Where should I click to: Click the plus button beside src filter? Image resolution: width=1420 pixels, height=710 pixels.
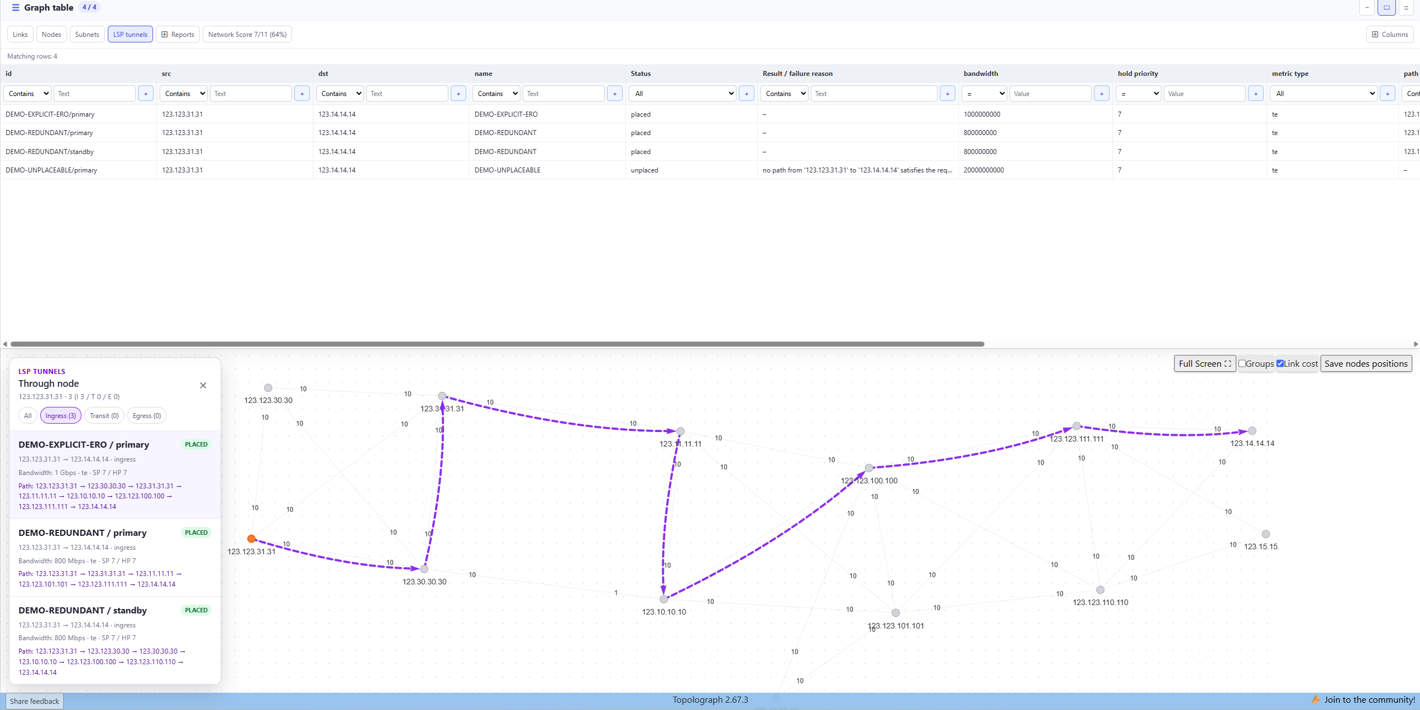pos(302,94)
